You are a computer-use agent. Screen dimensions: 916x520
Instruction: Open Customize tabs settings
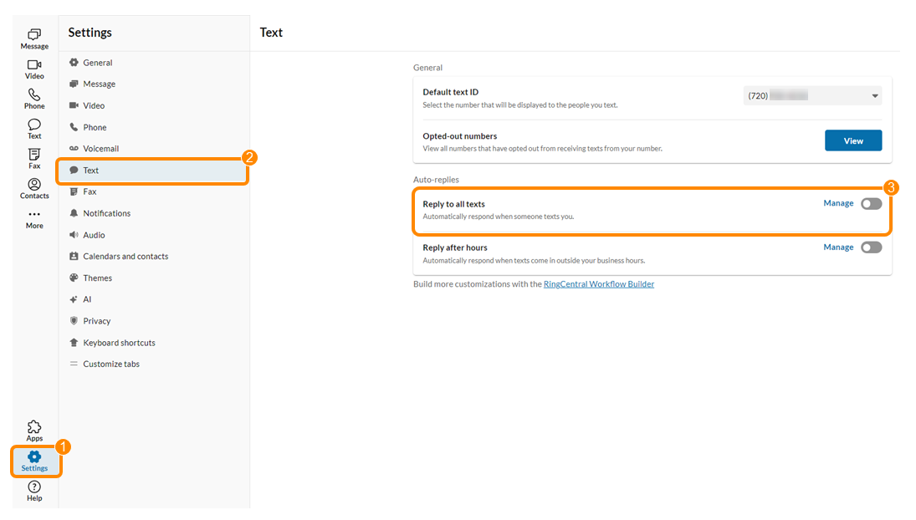click(111, 365)
